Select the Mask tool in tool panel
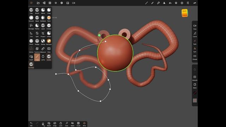The height and width of the screenshot is (127, 226). click(x=37, y=19)
